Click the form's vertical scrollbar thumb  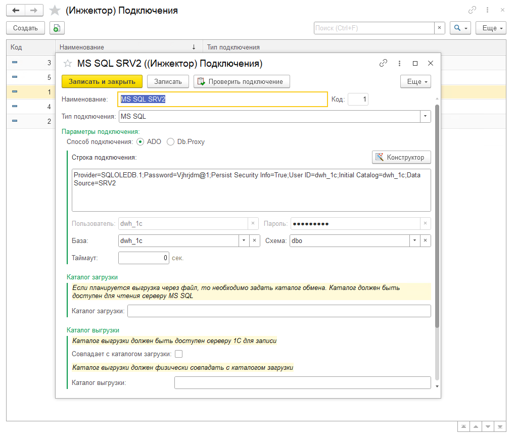(x=437, y=216)
